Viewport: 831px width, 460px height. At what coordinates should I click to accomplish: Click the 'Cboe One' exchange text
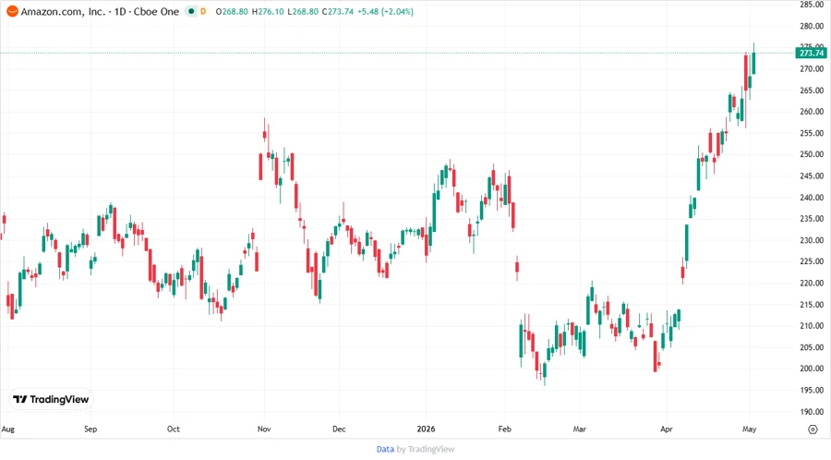point(156,12)
